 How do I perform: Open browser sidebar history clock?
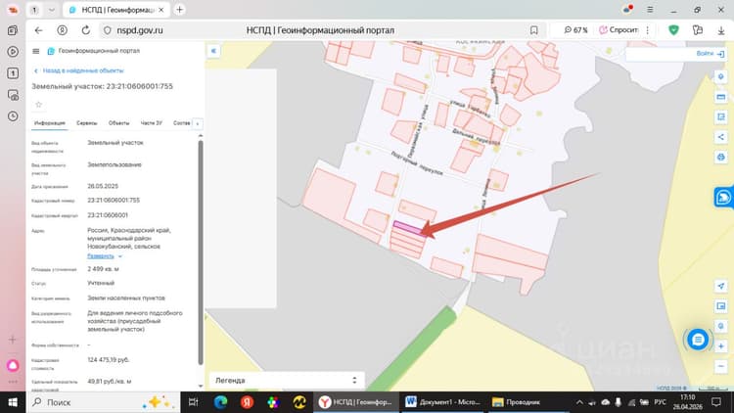(13, 116)
